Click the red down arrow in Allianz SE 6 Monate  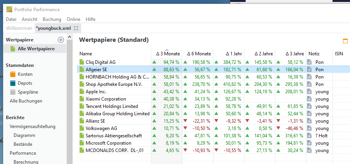[185, 121]
